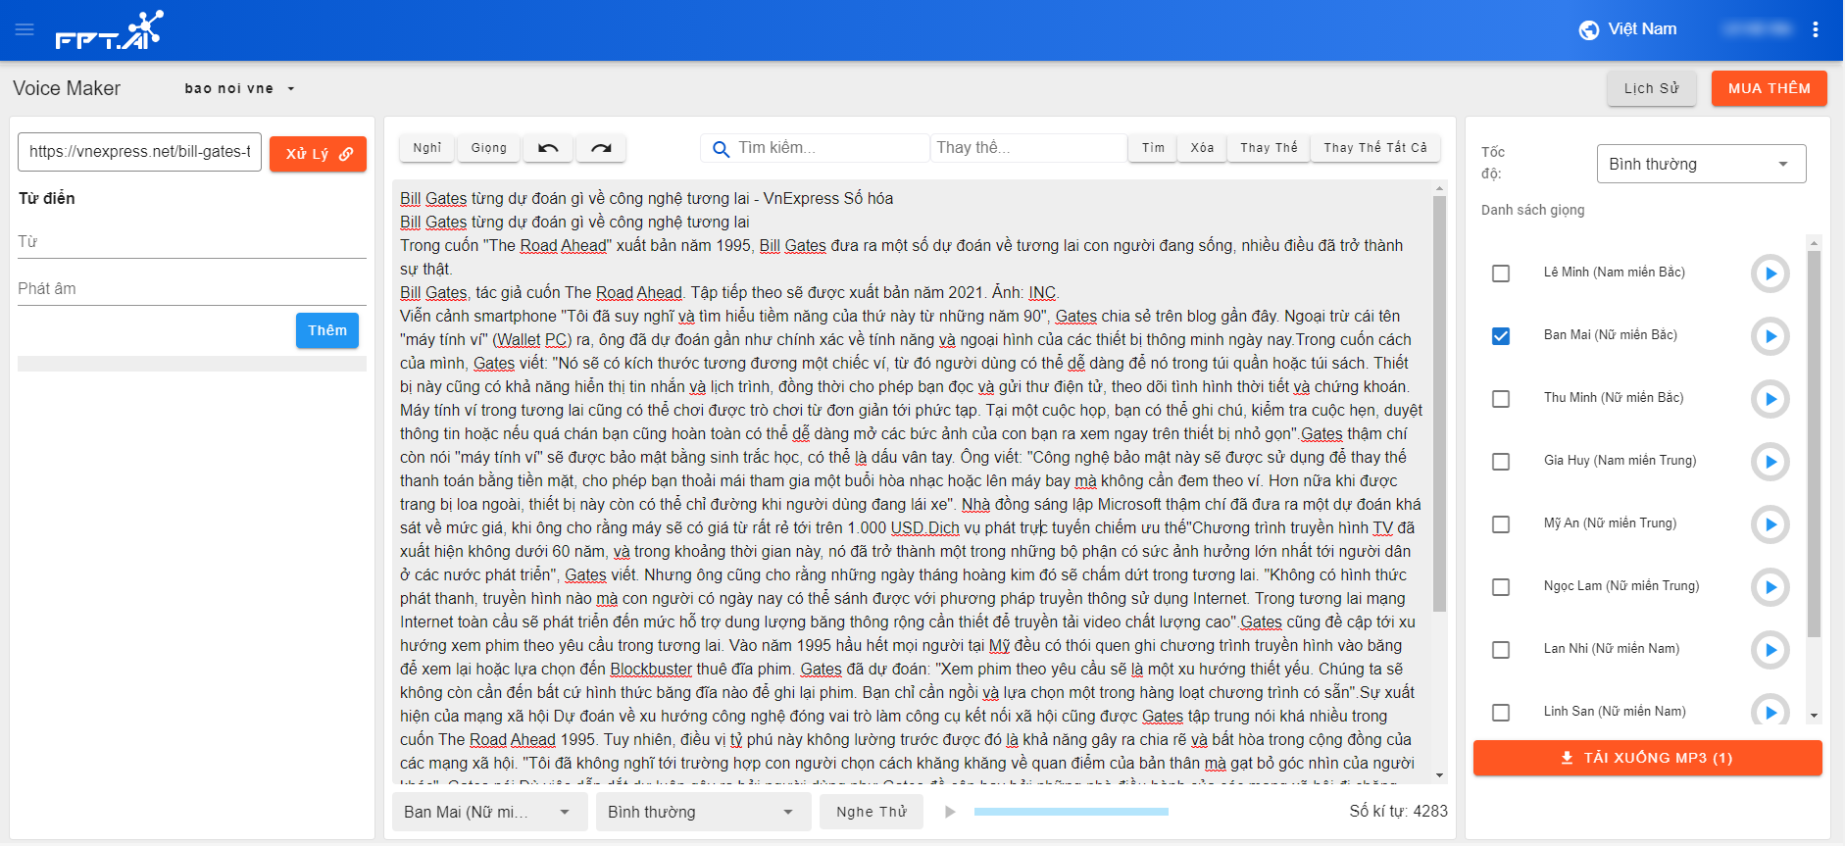Play preview of Ngọc Lam voice
This screenshot has height=846, width=1845.
(x=1770, y=587)
